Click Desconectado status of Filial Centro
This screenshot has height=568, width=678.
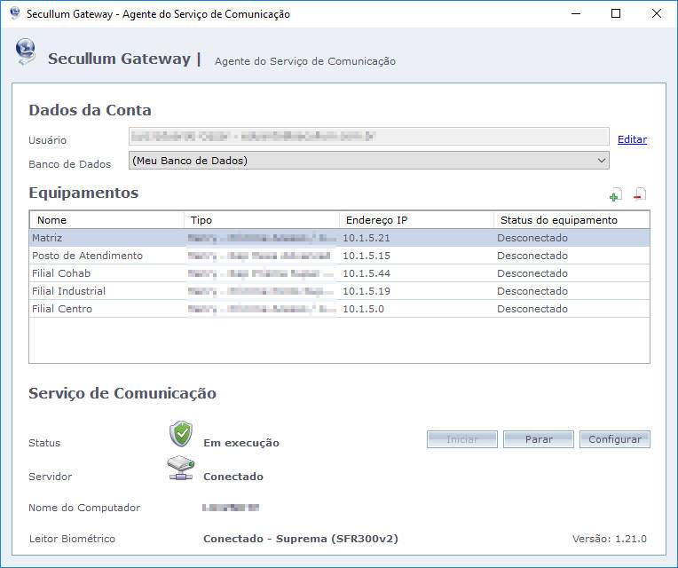(x=532, y=309)
